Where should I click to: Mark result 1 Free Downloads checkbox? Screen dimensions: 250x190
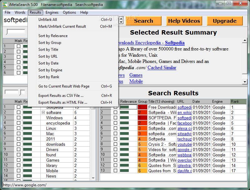point(115,107)
